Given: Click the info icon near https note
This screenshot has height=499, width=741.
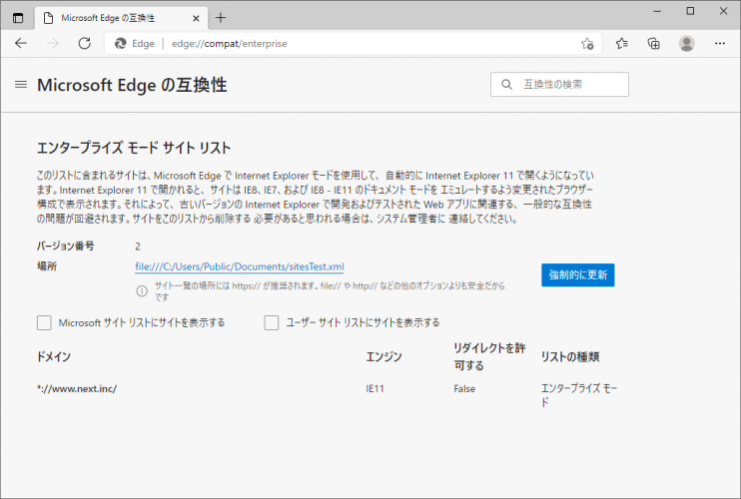Looking at the screenshot, I should pyautogui.click(x=142, y=290).
